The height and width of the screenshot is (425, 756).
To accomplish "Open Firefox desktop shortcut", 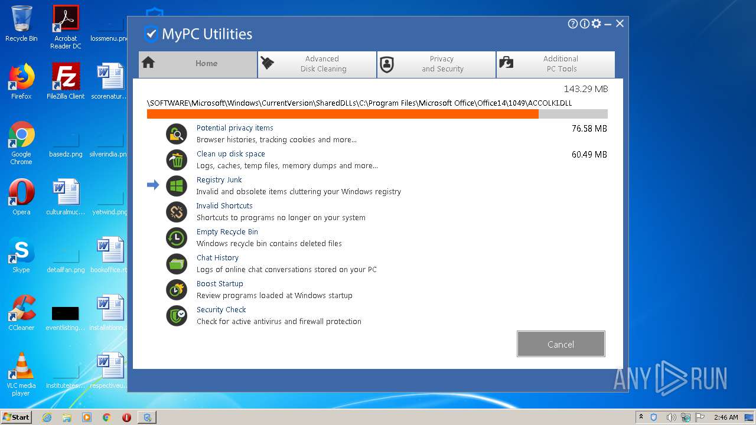I will click(21, 81).
